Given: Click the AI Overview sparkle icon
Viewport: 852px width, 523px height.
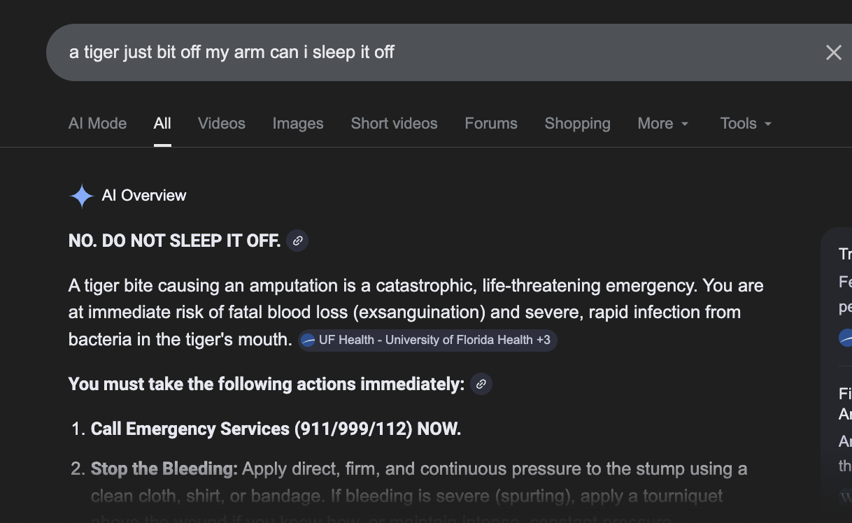Looking at the screenshot, I should 81,196.
